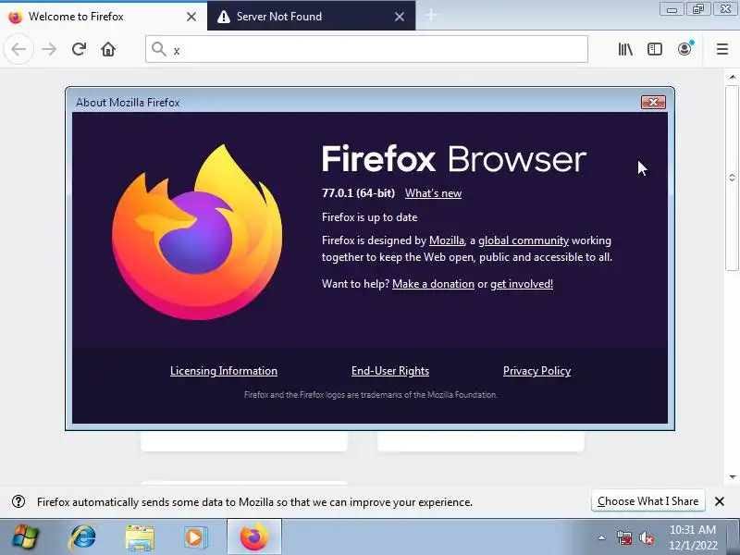This screenshot has width=740, height=555.
Task: Open the Firefox Account icon
Action: 684,49
